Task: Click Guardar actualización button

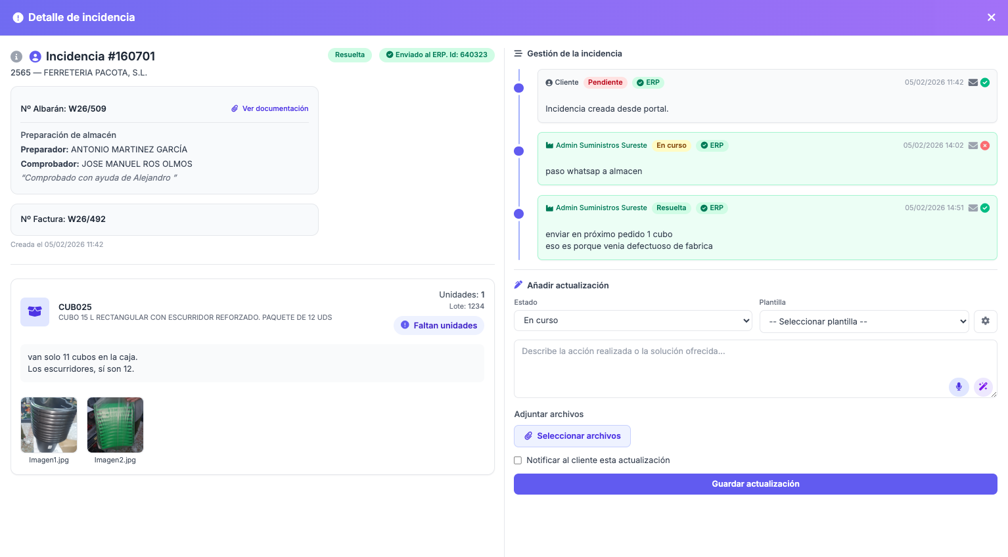Action: (756, 484)
